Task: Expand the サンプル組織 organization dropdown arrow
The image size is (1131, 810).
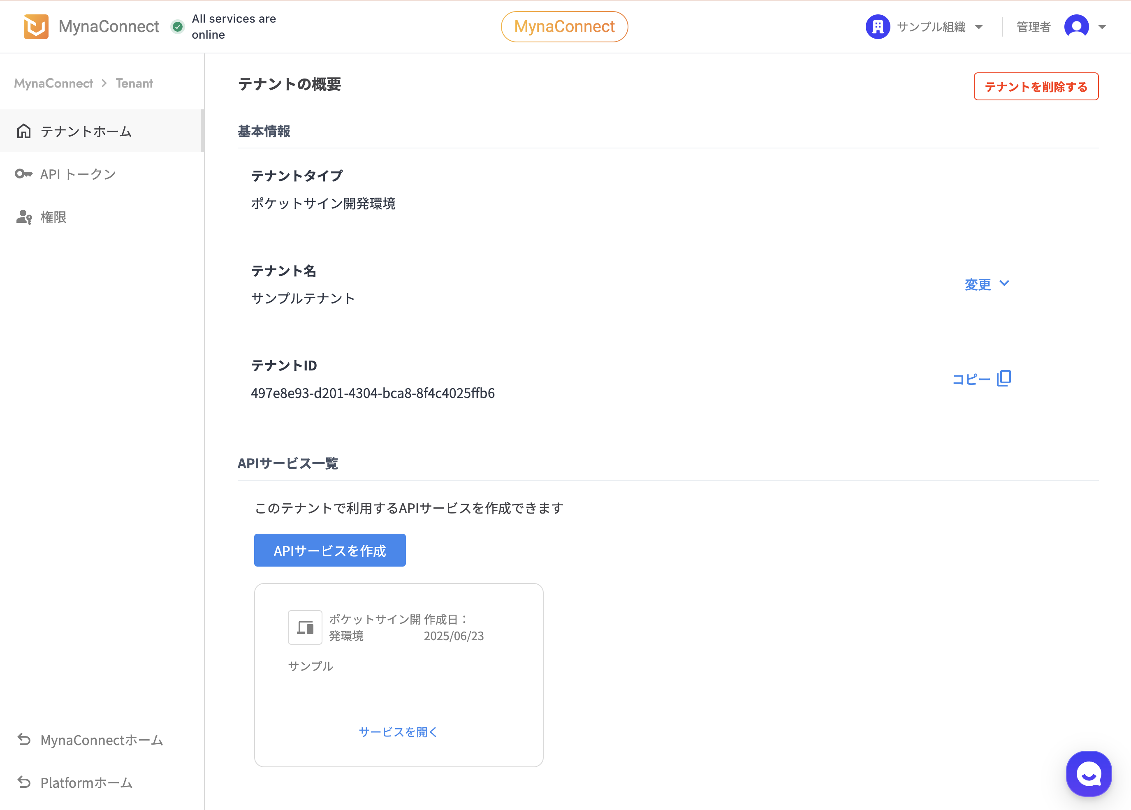Action: (979, 27)
